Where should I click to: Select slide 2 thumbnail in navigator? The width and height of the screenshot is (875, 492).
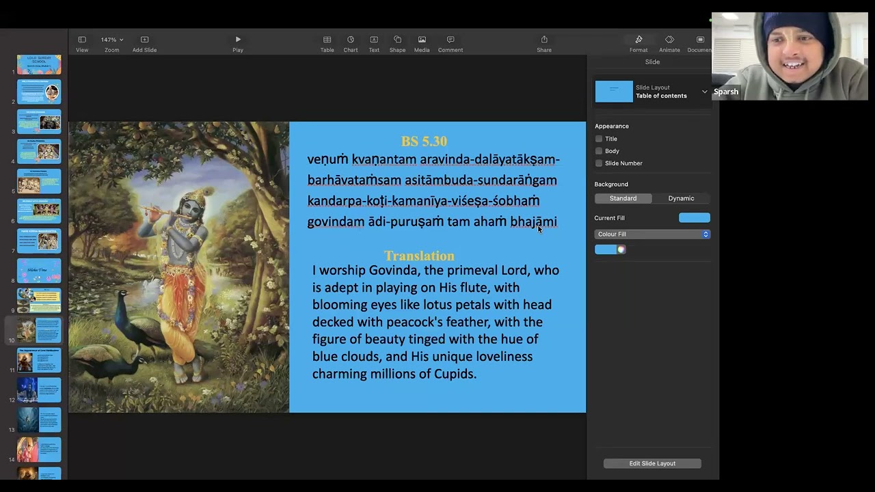(39, 92)
